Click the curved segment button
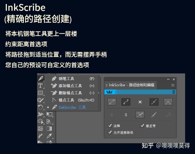 pos(126,102)
